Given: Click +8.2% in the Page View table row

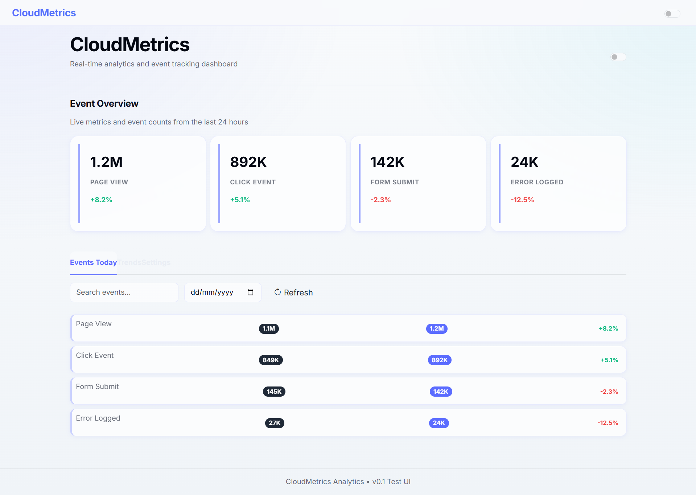Looking at the screenshot, I should click(608, 329).
